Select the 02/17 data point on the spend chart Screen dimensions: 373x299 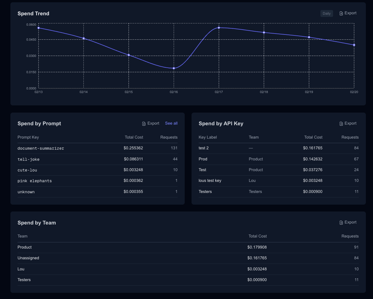tap(219, 28)
